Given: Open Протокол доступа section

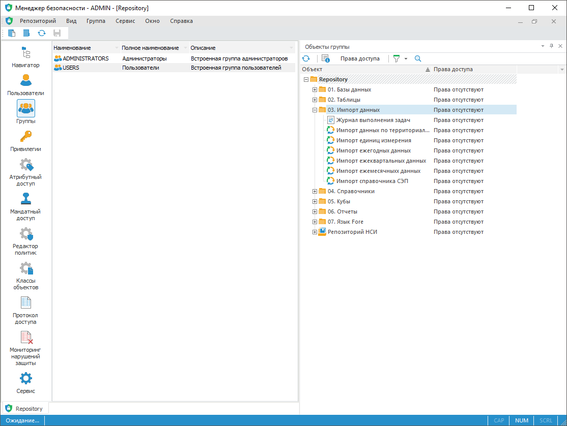Looking at the screenshot, I should coord(25,310).
